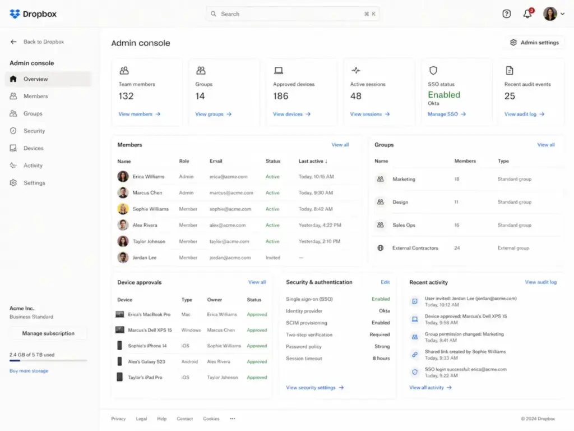Click the Team members card icon
Screen dimensions: 574x431
(124, 70)
